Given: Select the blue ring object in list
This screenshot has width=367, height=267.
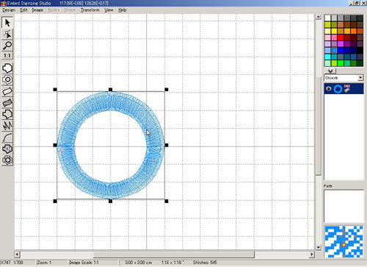Looking at the screenshot, I should pyautogui.click(x=338, y=89).
